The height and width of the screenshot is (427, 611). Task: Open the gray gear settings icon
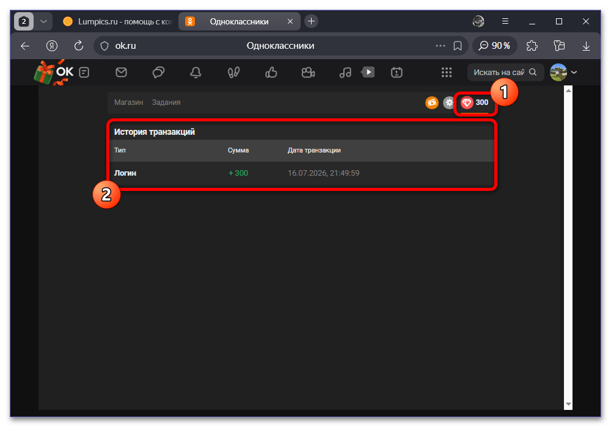(x=449, y=102)
